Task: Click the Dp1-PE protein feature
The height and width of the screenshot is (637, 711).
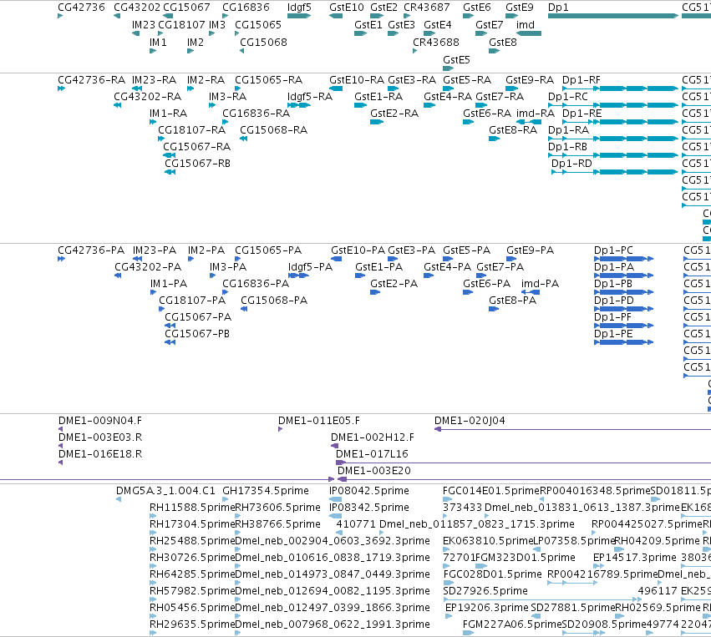Action: [623, 342]
